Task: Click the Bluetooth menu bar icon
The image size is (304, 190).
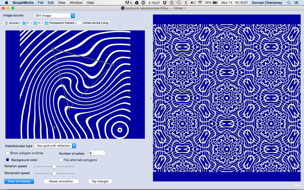Action: pos(185,3)
